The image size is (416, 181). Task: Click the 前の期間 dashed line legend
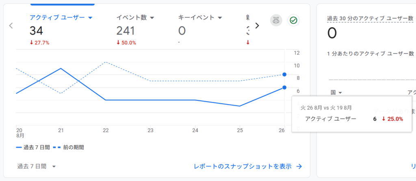tap(69, 147)
